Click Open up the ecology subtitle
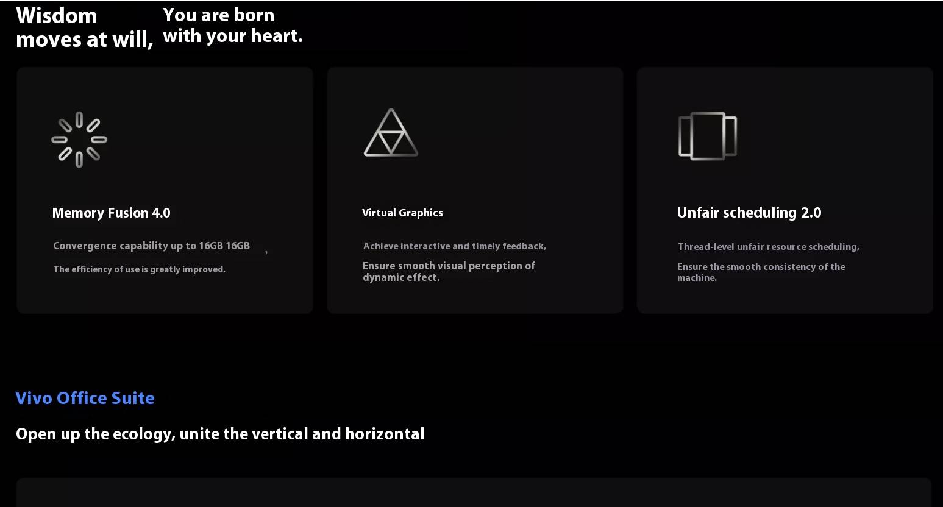Image resolution: width=943 pixels, height=507 pixels. pyautogui.click(x=220, y=434)
